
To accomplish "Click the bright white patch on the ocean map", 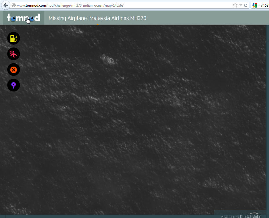I will (x=109, y=59).
